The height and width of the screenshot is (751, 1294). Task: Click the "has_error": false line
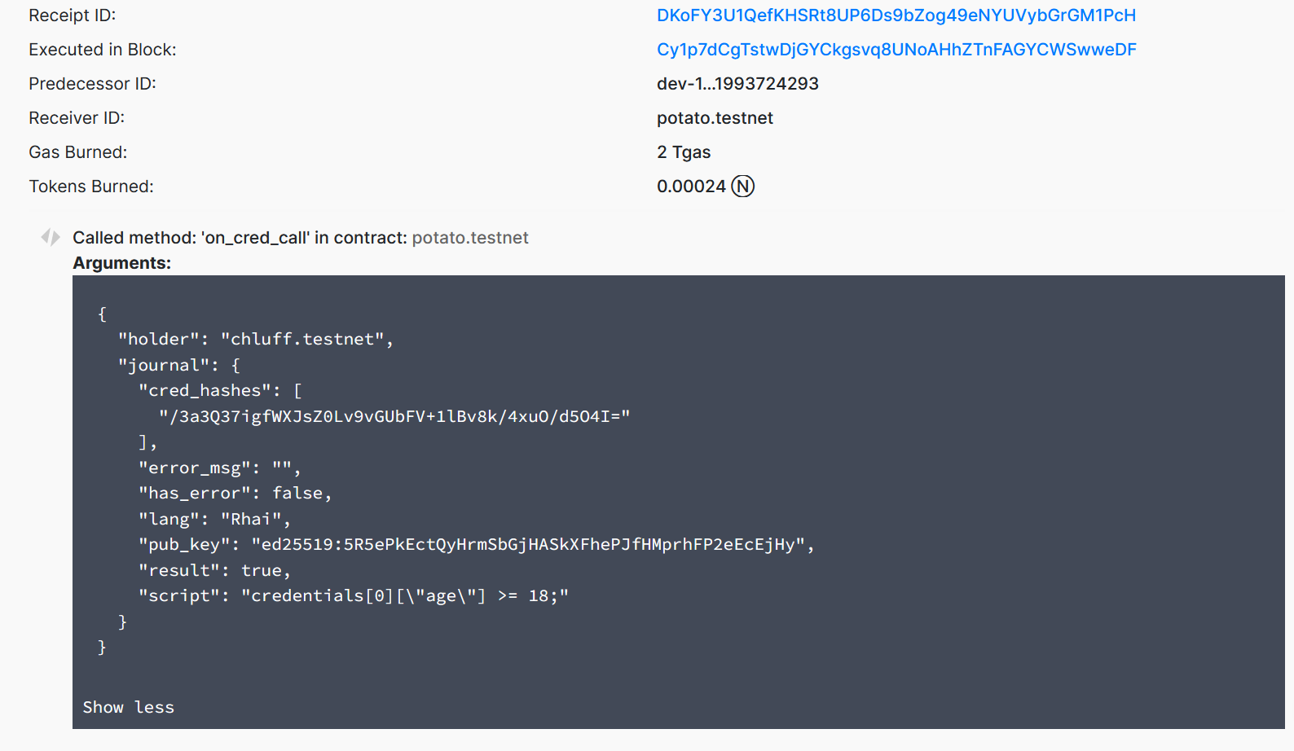235,493
